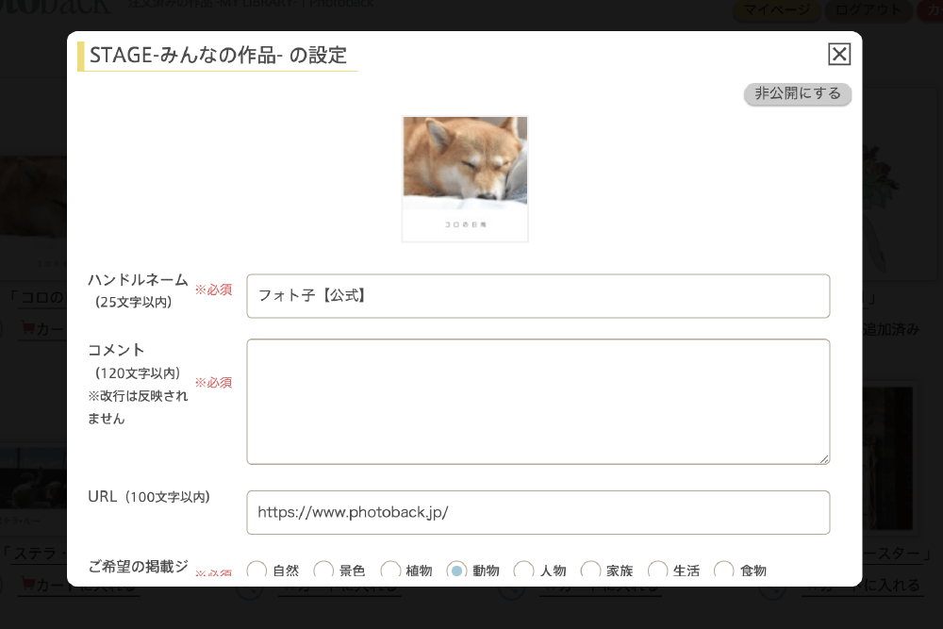Close the STAGE settings dialog
The height and width of the screenshot is (629, 943).
[838, 55]
